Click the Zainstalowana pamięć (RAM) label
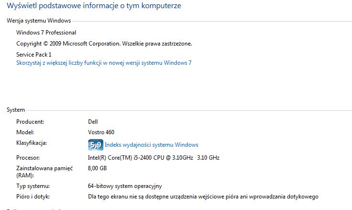Screen dimensions: 352x210 pos(45,172)
